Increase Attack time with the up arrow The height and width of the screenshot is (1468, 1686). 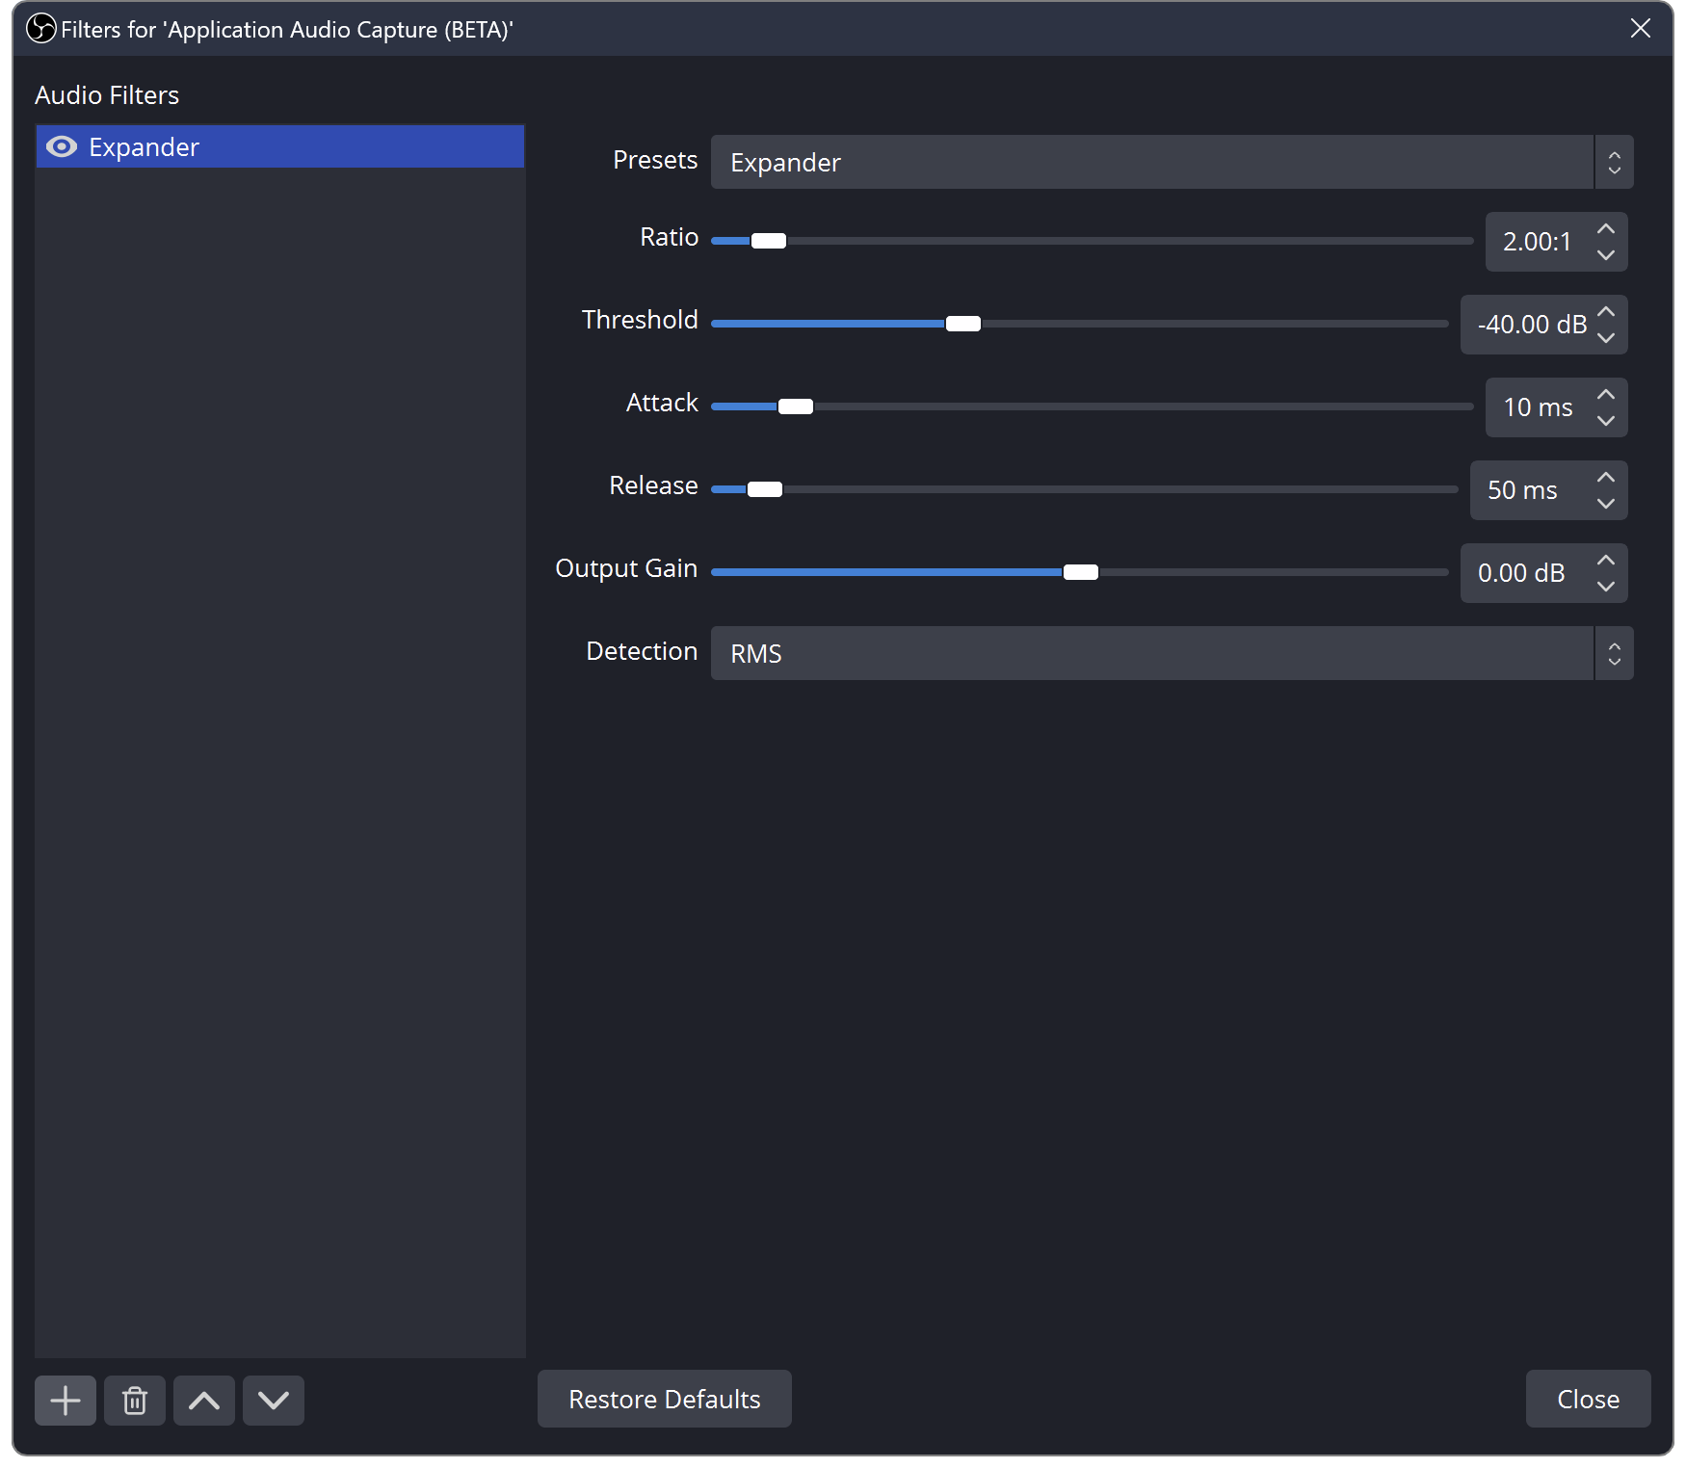coord(1605,395)
